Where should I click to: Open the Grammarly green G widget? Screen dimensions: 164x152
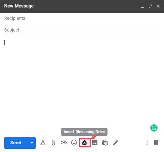(x=154, y=128)
